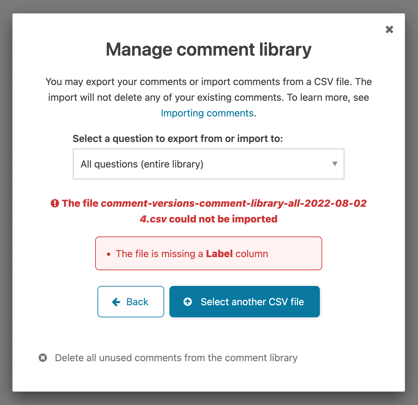Open the Importing comments help link
The height and width of the screenshot is (405, 418).
207,113
